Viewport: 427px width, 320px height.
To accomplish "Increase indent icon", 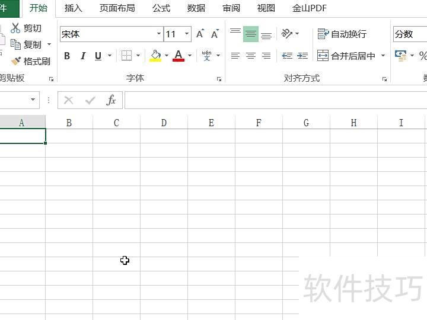I will [302, 56].
